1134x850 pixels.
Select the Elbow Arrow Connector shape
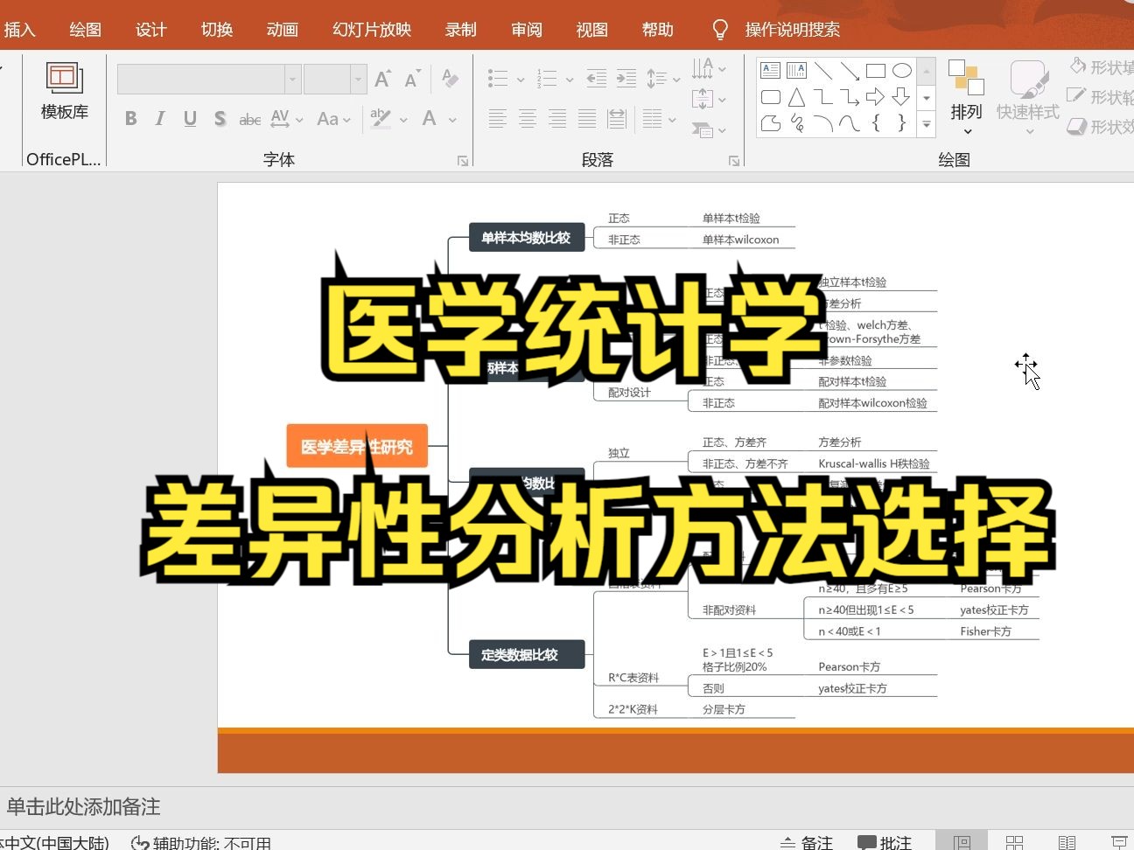(x=850, y=97)
